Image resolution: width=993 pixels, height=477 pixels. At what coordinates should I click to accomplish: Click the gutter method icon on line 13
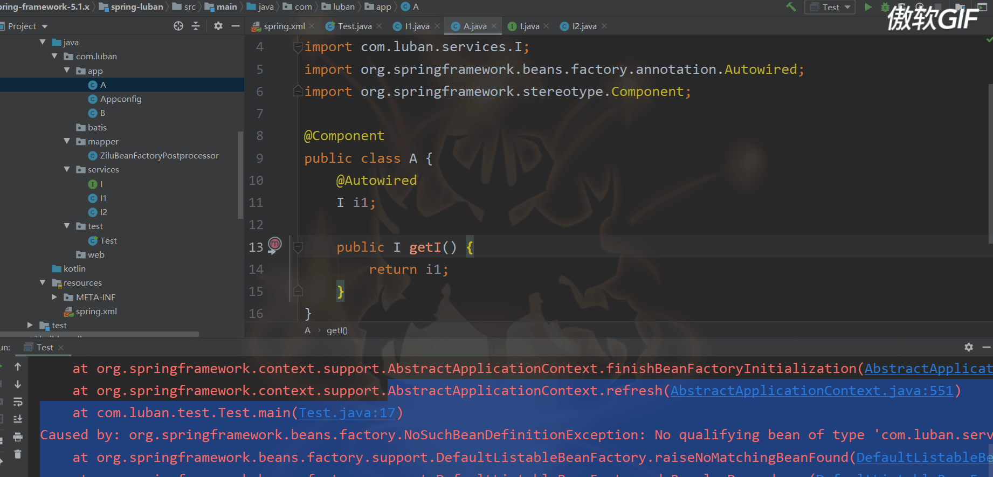(x=275, y=245)
